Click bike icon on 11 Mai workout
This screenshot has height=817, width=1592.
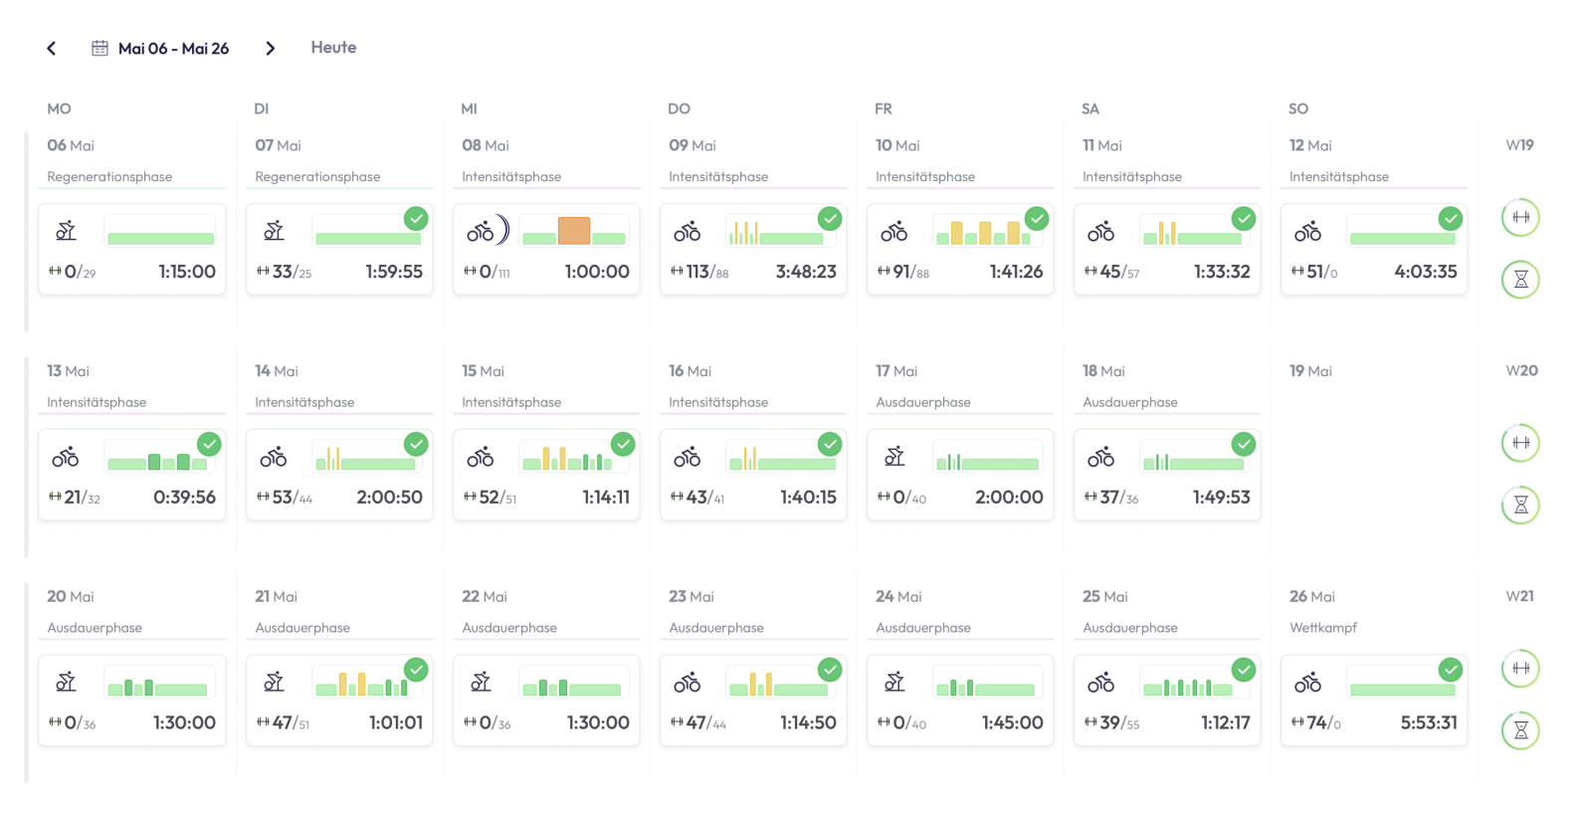pos(1100,232)
